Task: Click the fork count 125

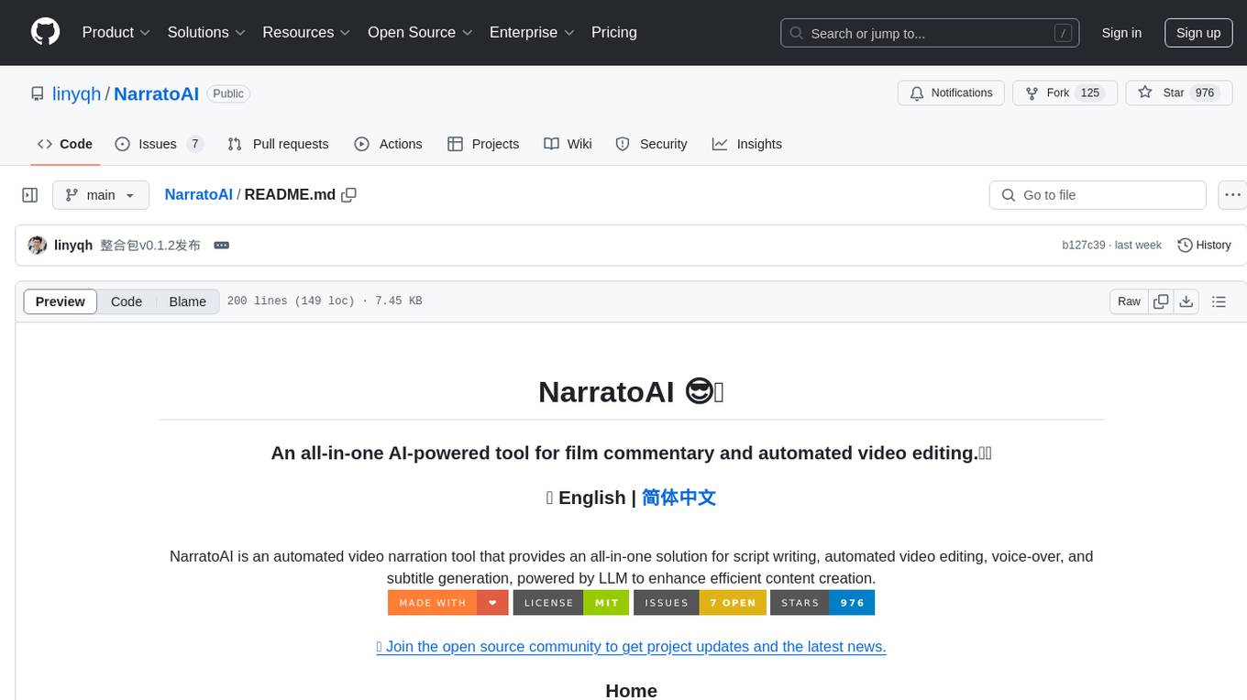Action: tap(1090, 93)
